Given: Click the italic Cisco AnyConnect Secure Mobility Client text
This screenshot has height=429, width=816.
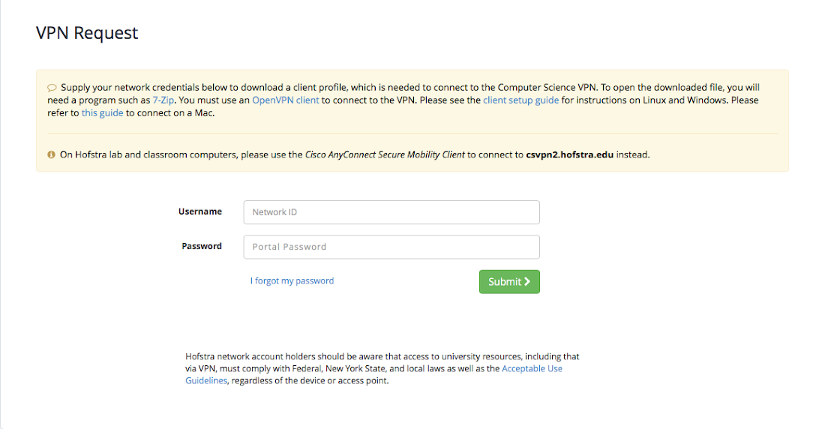Looking at the screenshot, I should (385, 155).
